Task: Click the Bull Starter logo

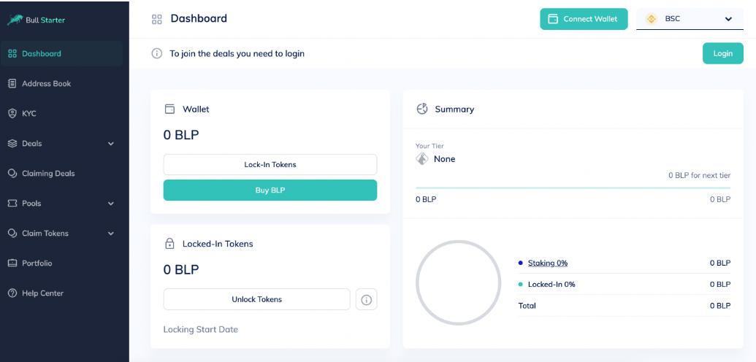Action: (x=37, y=20)
